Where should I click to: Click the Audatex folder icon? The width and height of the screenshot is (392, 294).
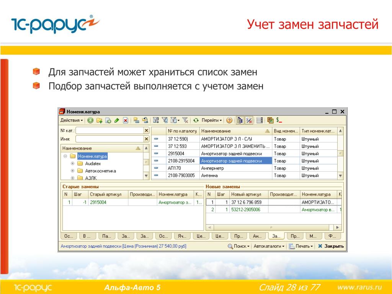(x=80, y=163)
